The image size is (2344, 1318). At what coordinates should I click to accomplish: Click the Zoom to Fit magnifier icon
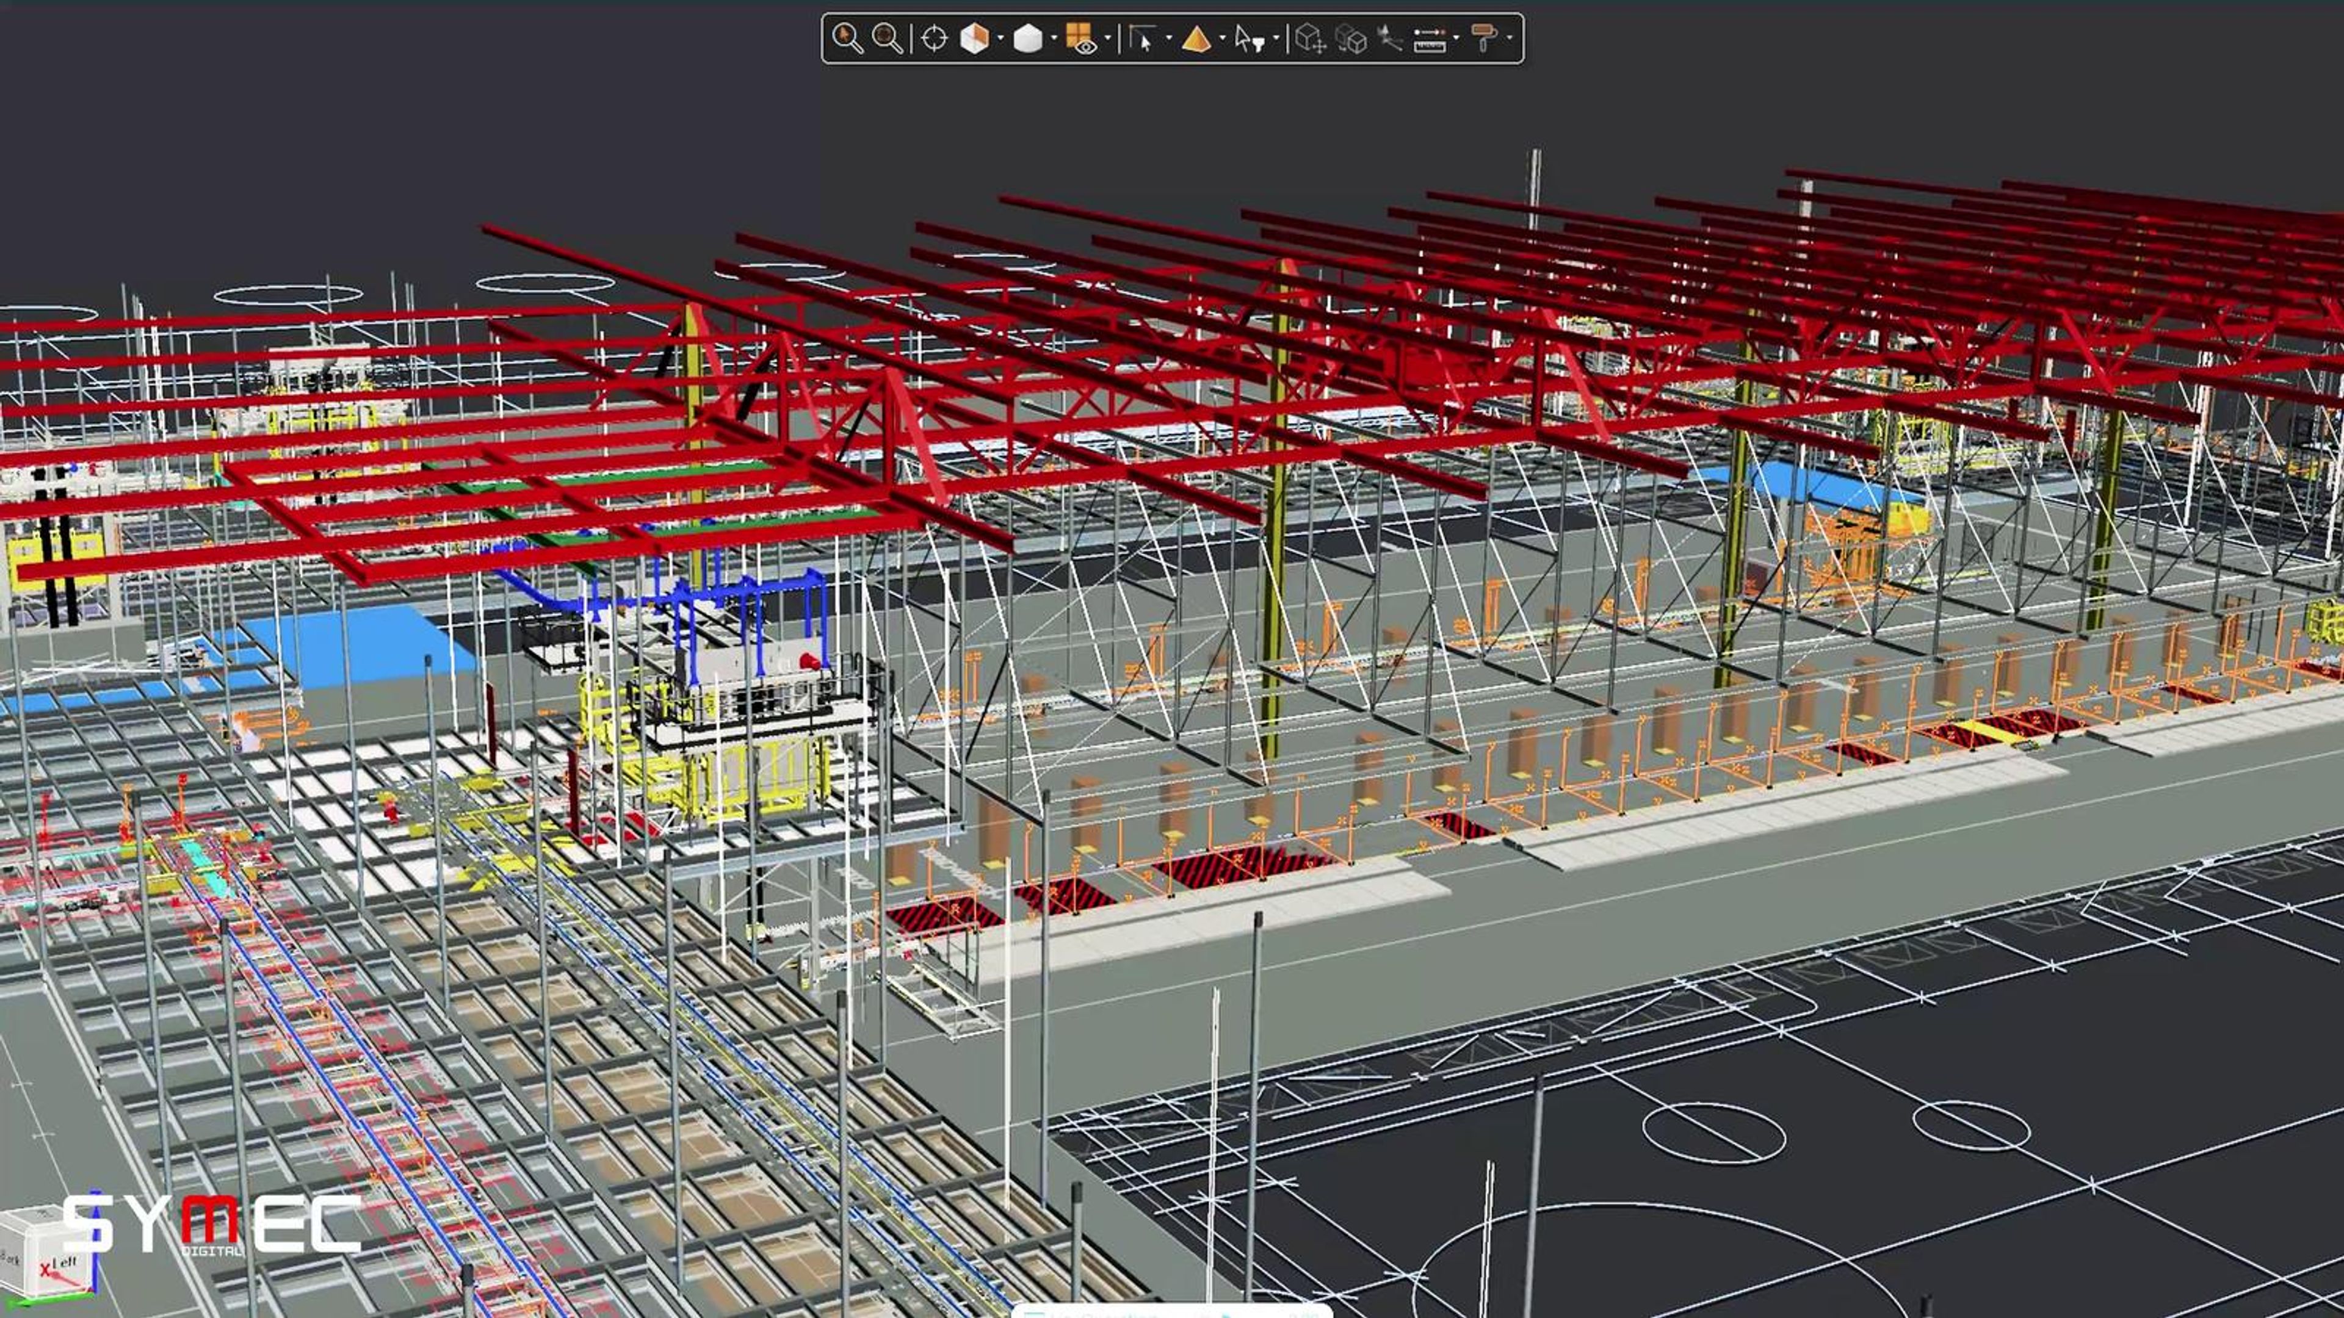point(887,38)
